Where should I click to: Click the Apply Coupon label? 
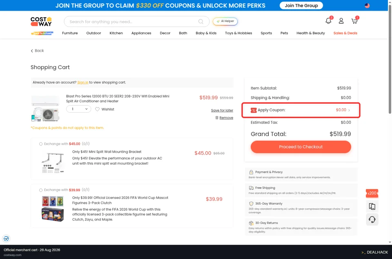coord(272,110)
